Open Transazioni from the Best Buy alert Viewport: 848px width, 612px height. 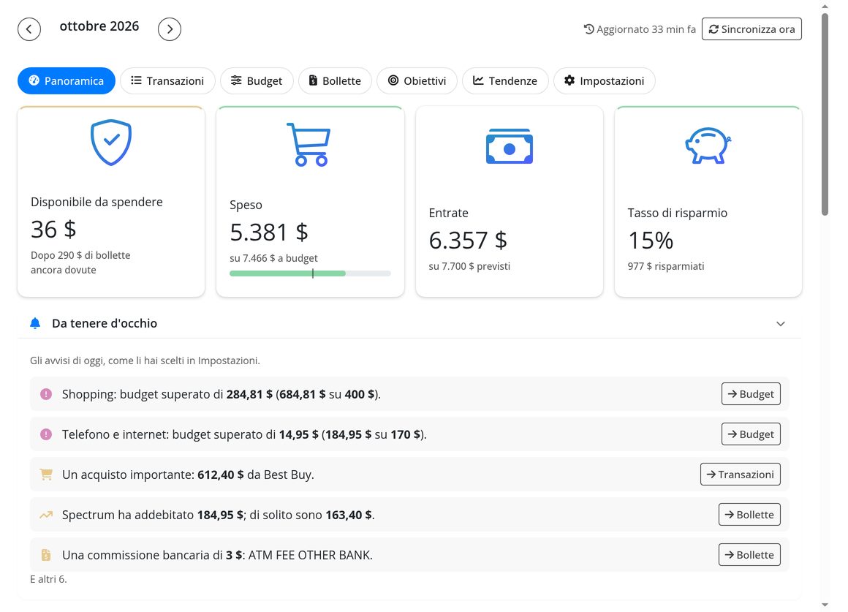[x=741, y=474]
